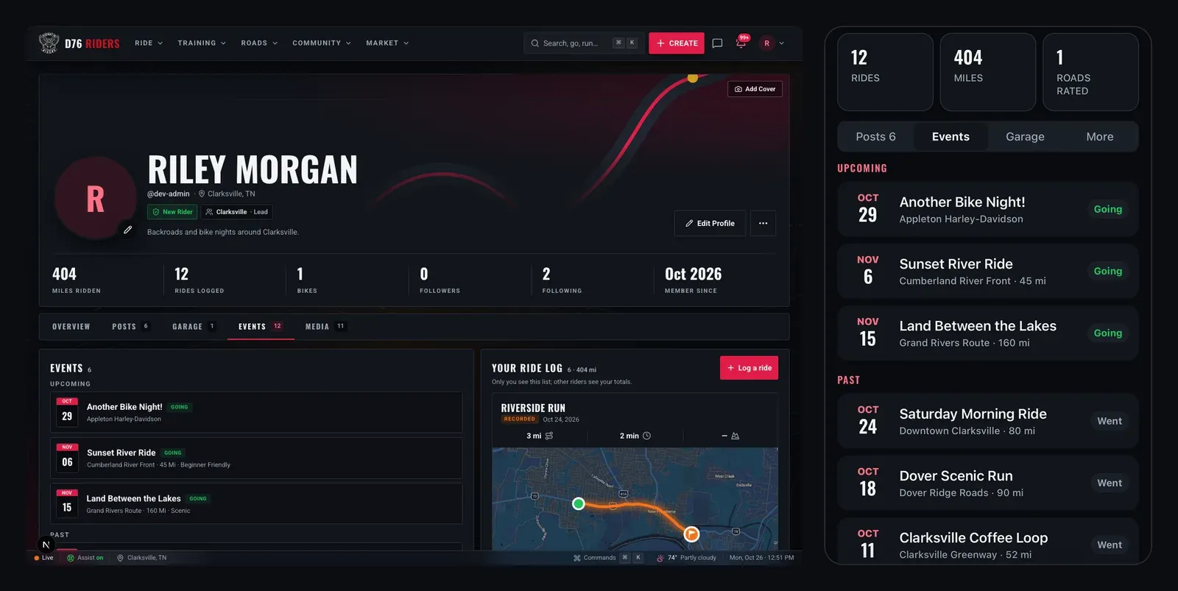Screen dimensions: 1178x591
Task: Switch to the Garage tab in right panel
Action: (x=1025, y=137)
